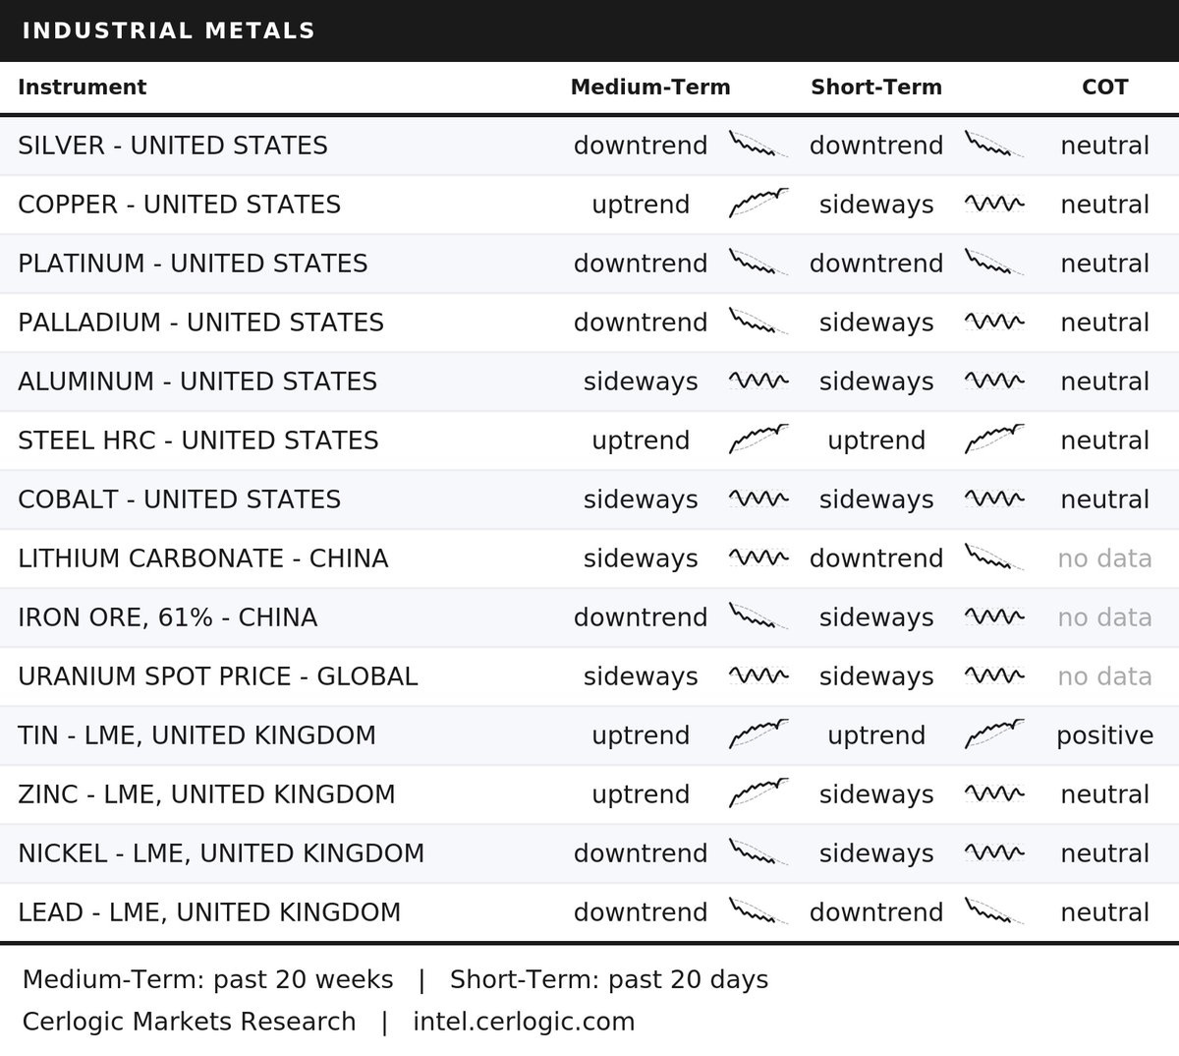Click Uranium short-term sideways sparkline icon
This screenshot has height=1056, width=1179.
(x=994, y=675)
